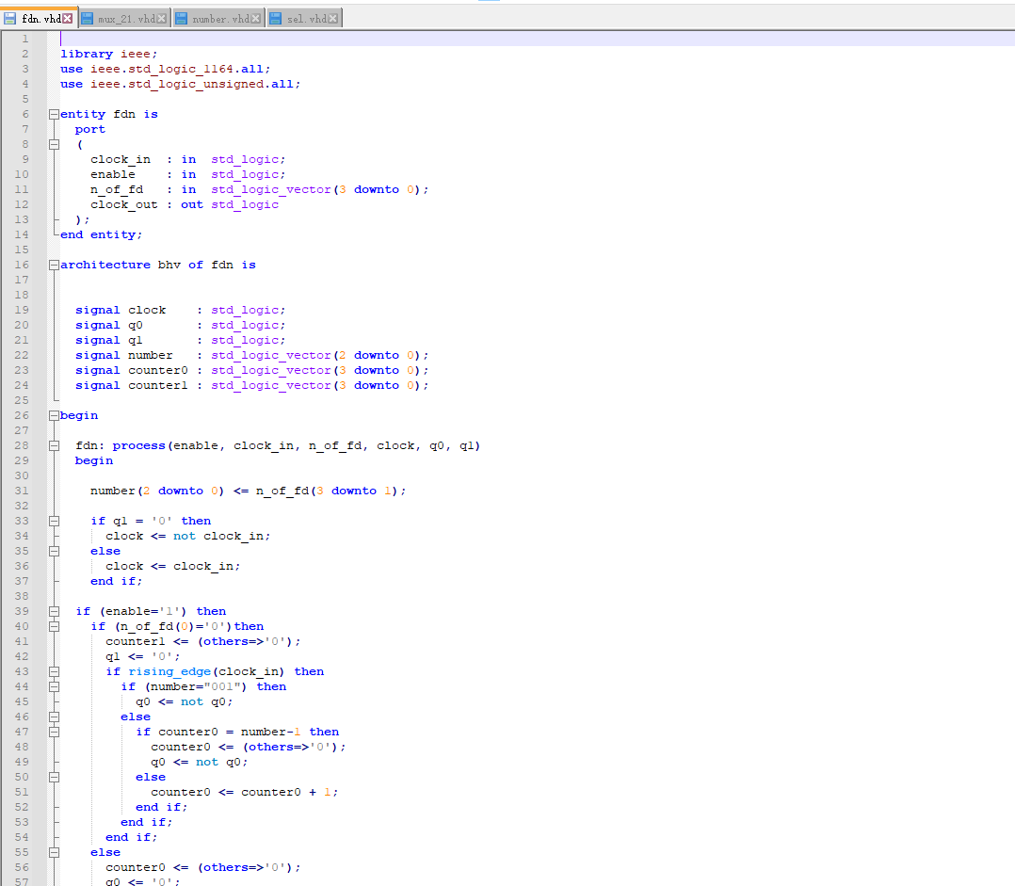Collapse the 'if q1 = 0' fold at line 33
The width and height of the screenshot is (1015, 886).
click(55, 521)
